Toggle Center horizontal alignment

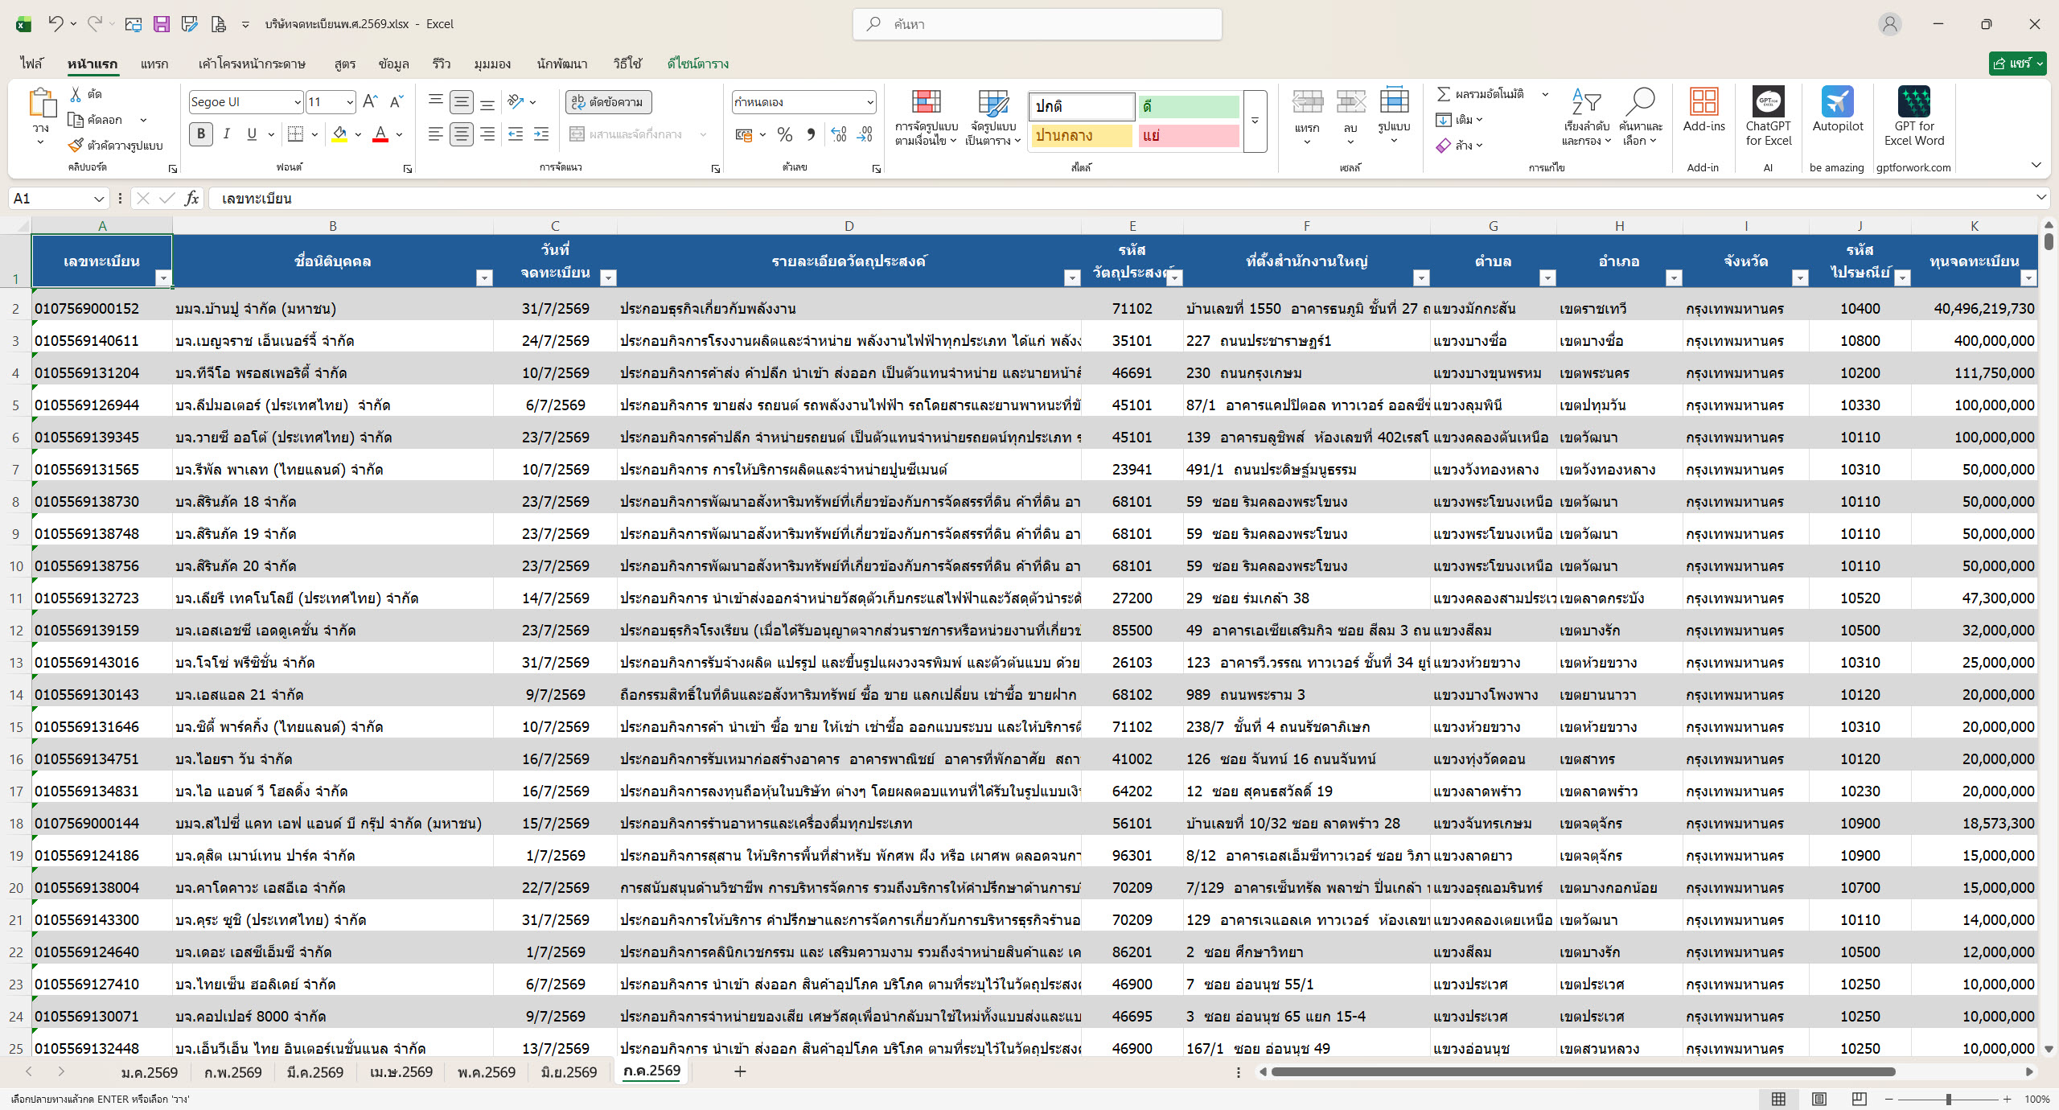click(x=461, y=134)
